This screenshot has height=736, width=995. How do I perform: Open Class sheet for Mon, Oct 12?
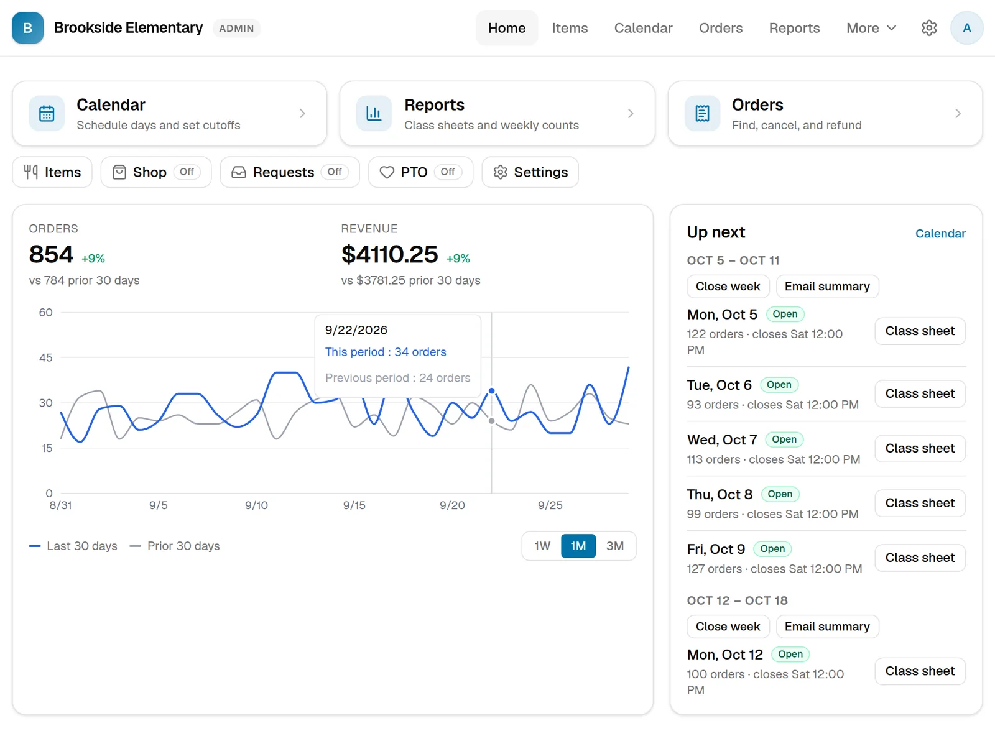coord(920,671)
